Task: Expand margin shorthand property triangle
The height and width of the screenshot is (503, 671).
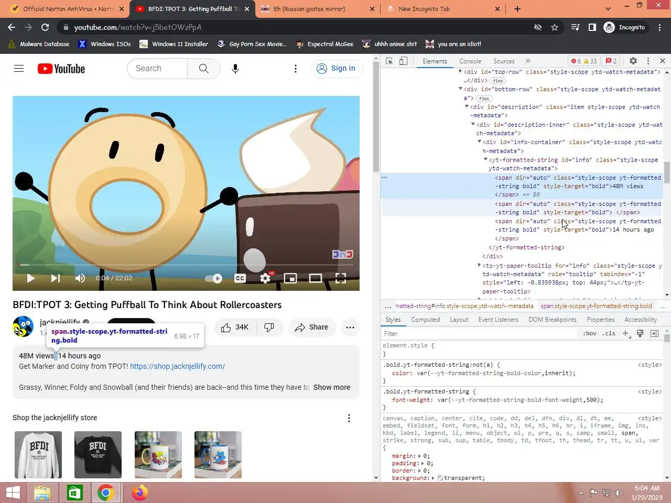Action: click(x=419, y=456)
